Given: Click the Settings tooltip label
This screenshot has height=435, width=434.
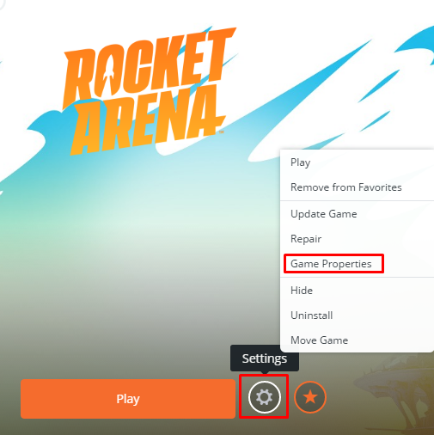Looking at the screenshot, I should coord(265,358).
